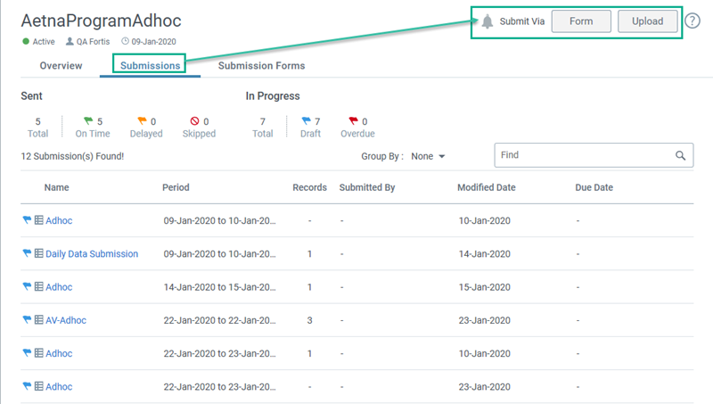This screenshot has width=713, height=404.
Task: Open the Group By None dropdown
Action: (x=428, y=156)
